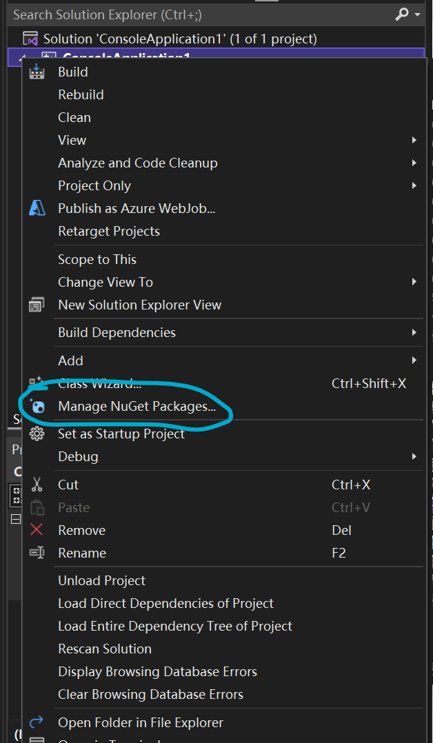Click the Set as Startup Project gear icon
The image size is (433, 743).
click(x=37, y=434)
